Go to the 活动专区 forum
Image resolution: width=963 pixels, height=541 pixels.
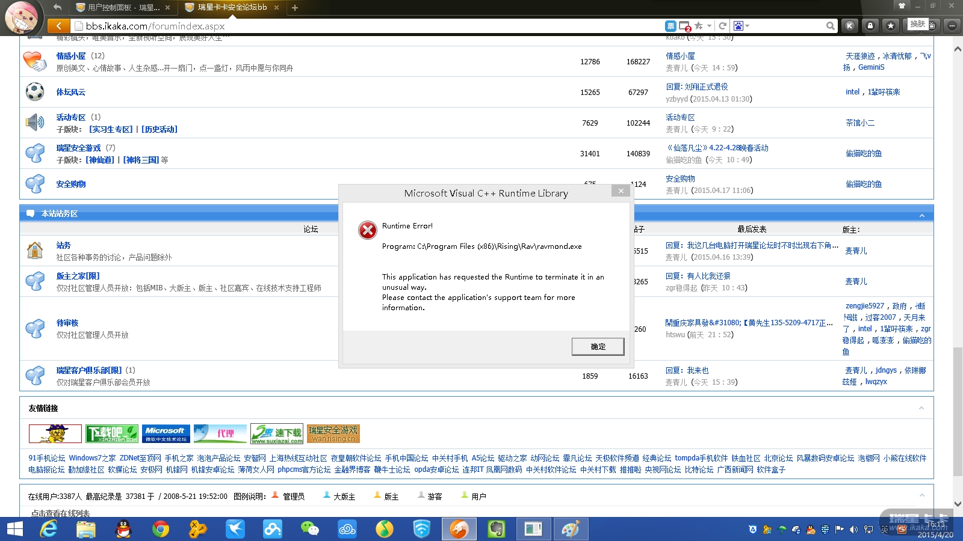[71, 117]
